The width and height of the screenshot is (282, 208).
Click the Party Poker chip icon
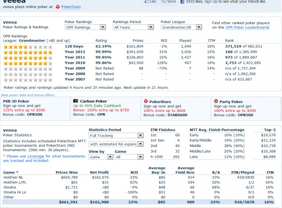216,101
